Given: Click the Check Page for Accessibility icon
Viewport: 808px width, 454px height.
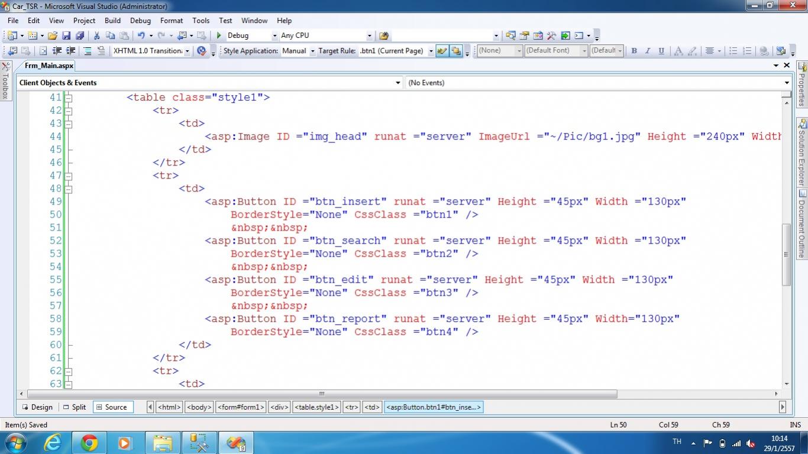Looking at the screenshot, I should tap(202, 51).
